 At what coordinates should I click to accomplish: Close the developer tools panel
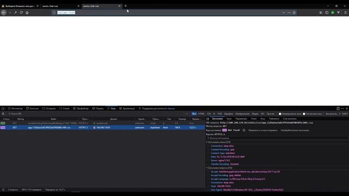pos(347,108)
